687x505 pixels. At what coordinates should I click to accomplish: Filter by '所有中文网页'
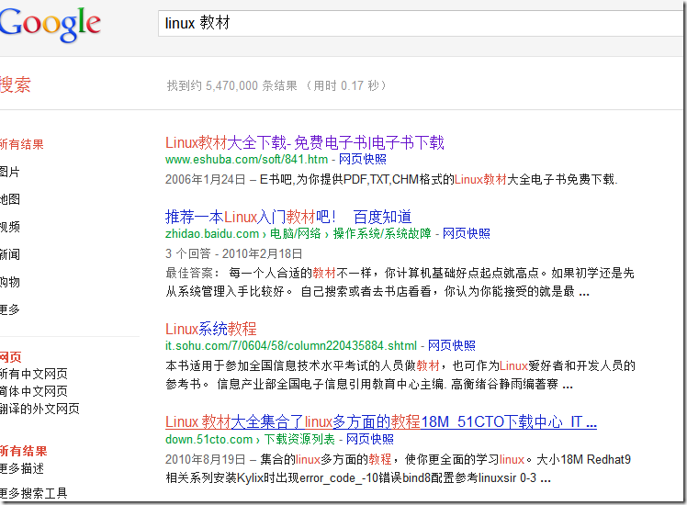click(x=34, y=374)
